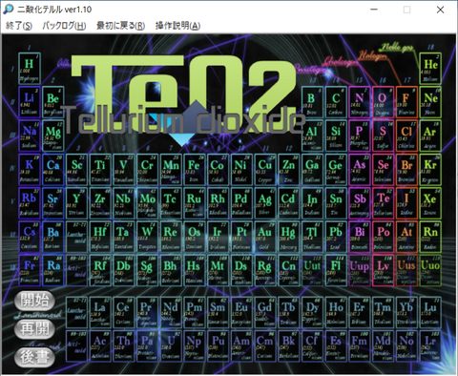The width and height of the screenshot is (458, 376).
Task: Click the Tungsten (W) element tile
Action: tap(147, 237)
